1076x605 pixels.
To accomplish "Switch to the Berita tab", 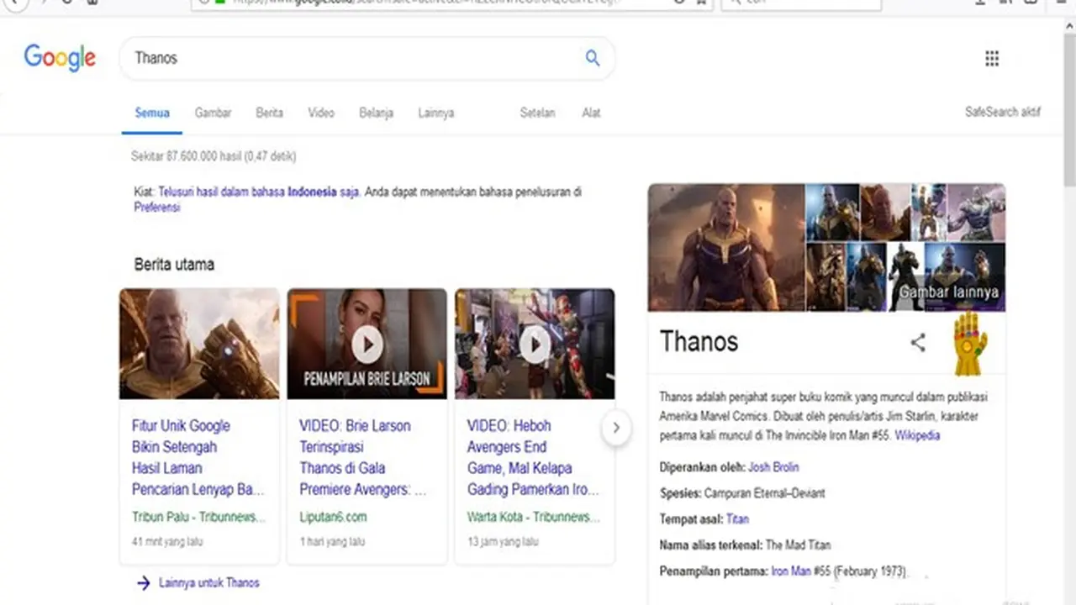I will click(269, 113).
